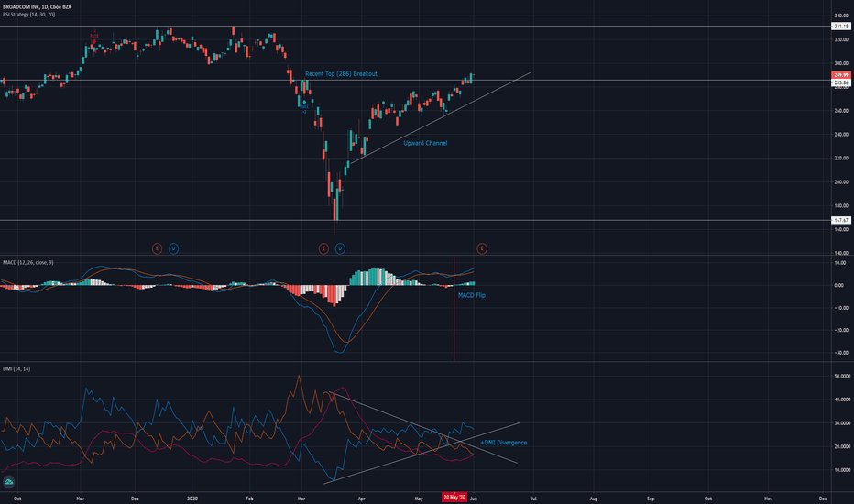Open the earnings E marker in mid-March 2020

323,248
